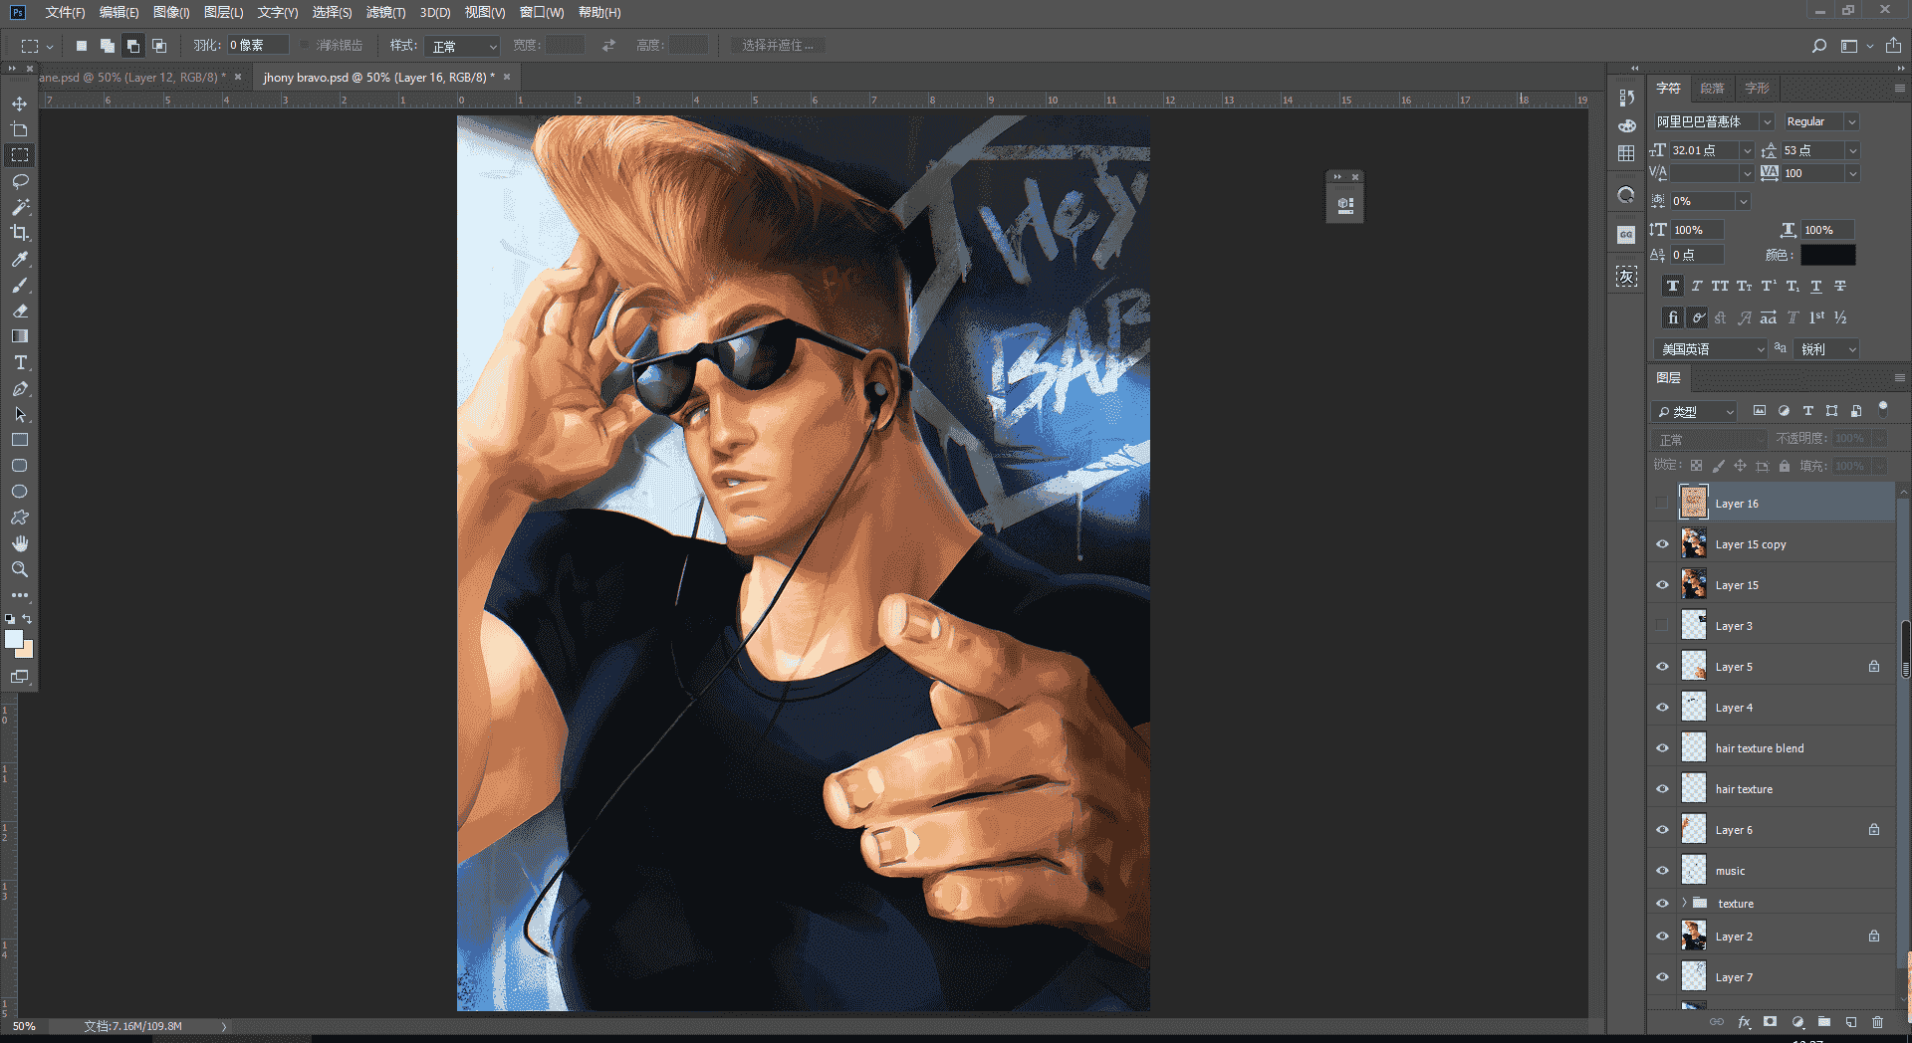Pick the Eyedropper tool
Screen dimensions: 1912x1043
pyautogui.click(x=20, y=259)
